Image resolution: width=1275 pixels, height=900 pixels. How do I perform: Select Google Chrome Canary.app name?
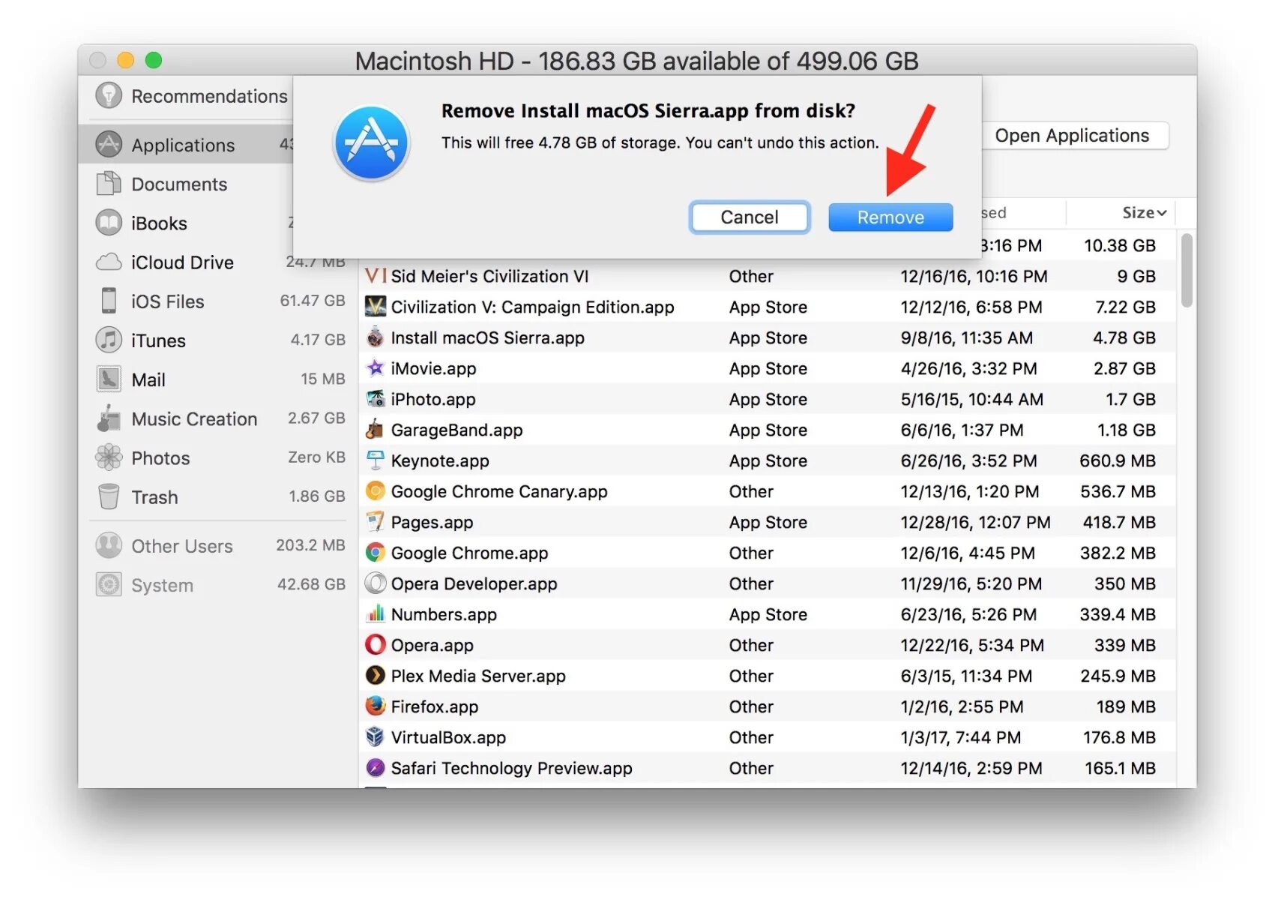click(499, 492)
